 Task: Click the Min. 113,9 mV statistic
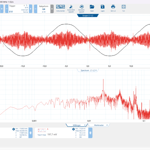(80, 129)
